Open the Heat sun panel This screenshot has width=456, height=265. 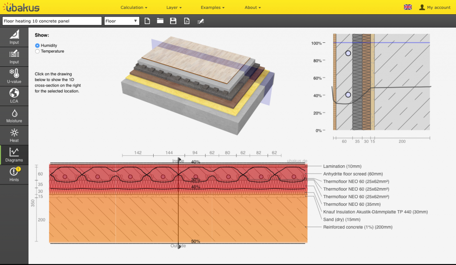14,135
